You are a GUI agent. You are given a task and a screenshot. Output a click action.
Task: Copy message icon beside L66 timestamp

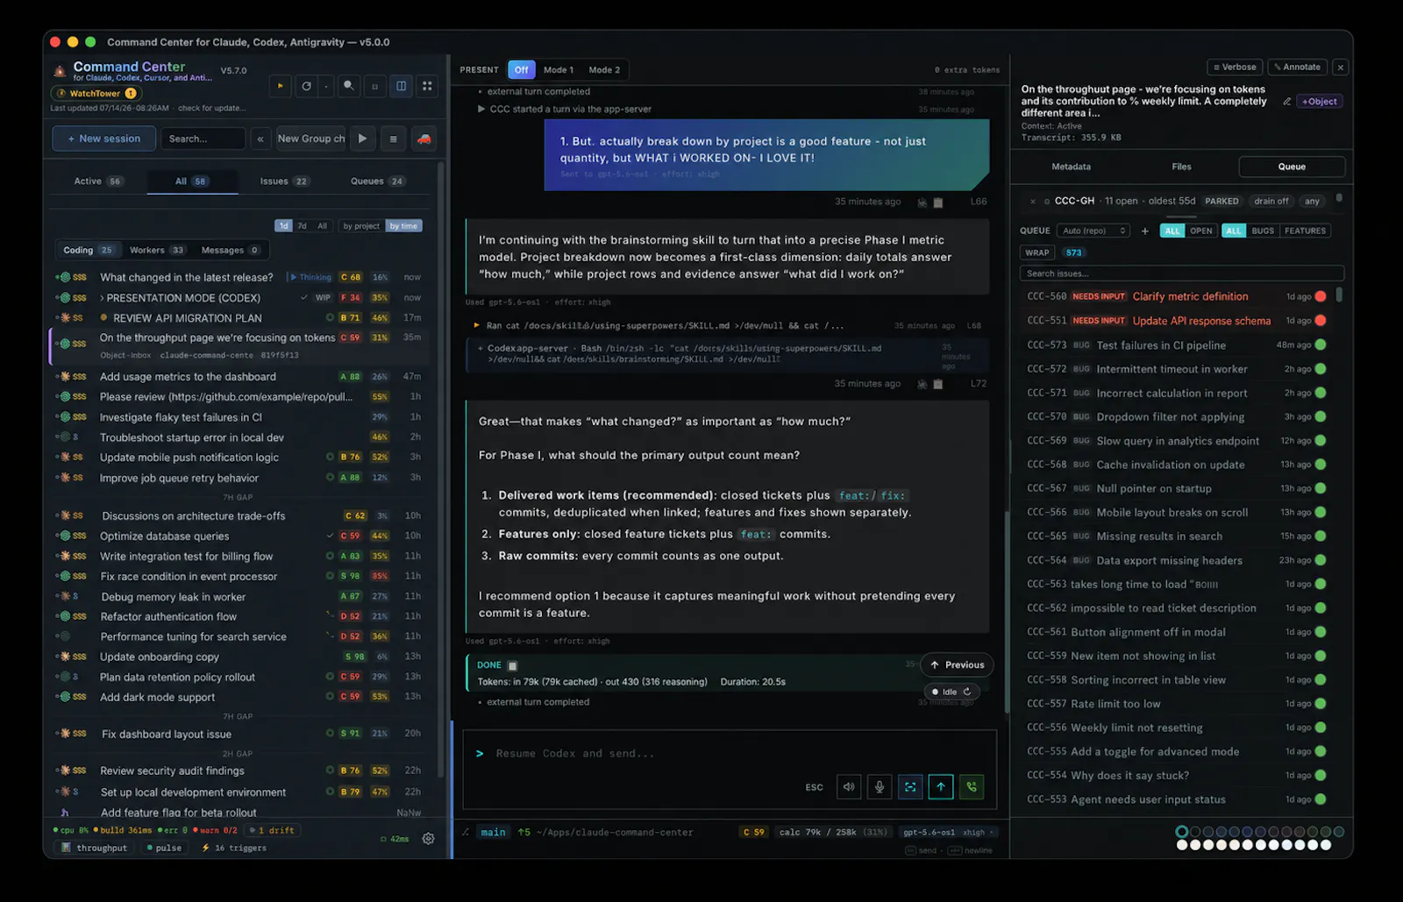click(x=937, y=202)
